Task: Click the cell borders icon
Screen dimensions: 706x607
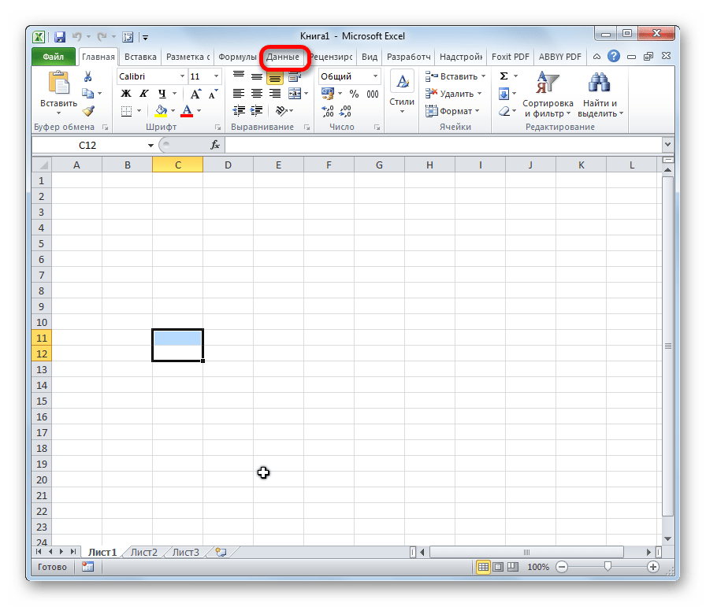Action: [x=127, y=111]
